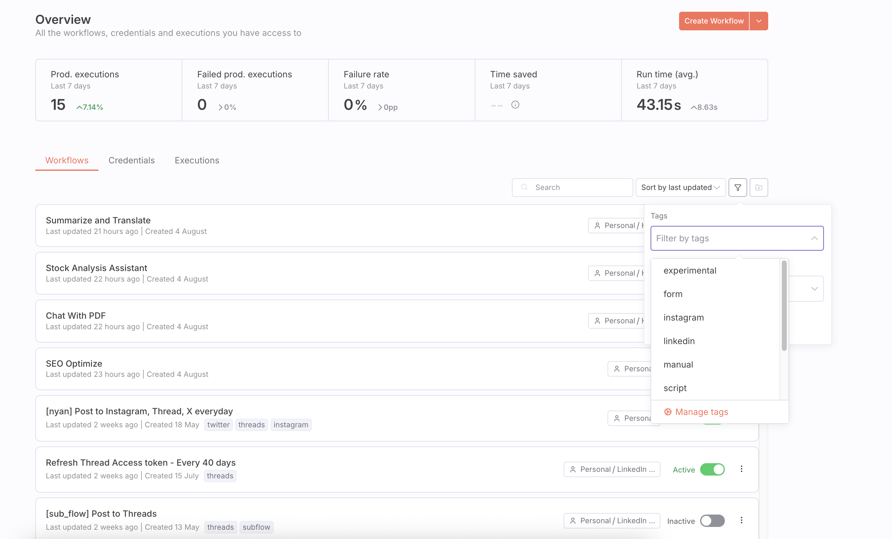Switch to the Credentials tab

click(x=132, y=160)
